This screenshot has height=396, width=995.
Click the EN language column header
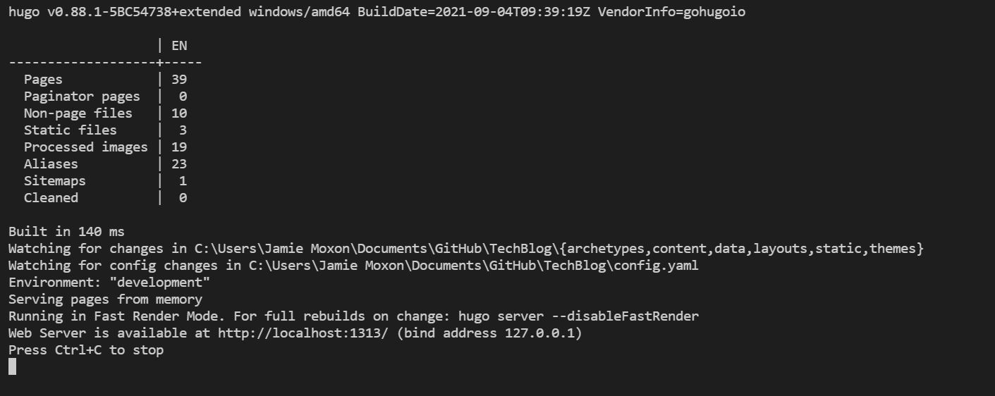(179, 46)
